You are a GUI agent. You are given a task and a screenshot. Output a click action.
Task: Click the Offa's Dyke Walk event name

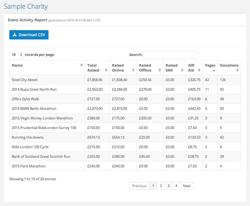(25, 99)
